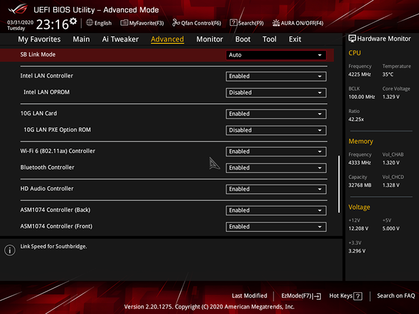The image size is (419, 314).
Task: Open ASM1074 Controller (Back) dropdown
Action: pos(276,210)
